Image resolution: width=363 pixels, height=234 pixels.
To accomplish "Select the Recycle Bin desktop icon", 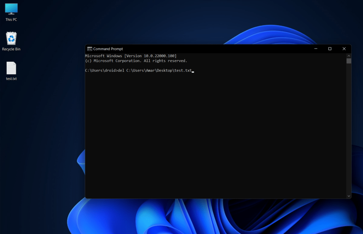I will tap(11, 41).
